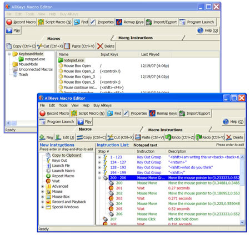Image resolution: width=250 pixels, height=236 pixels.
Task: Click Undo (Ctrl+Z)
Action: 179,137
